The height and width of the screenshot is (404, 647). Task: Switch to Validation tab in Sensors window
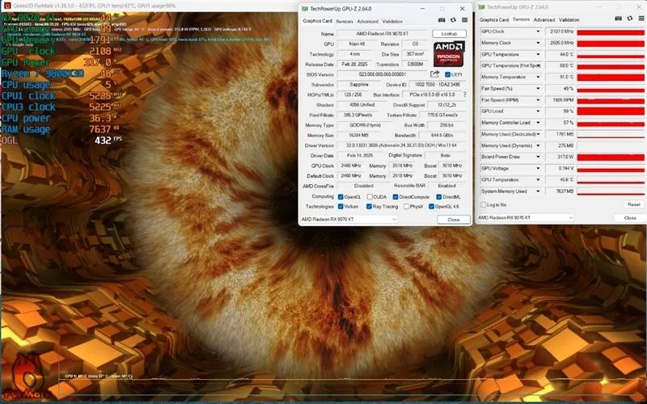569,19
